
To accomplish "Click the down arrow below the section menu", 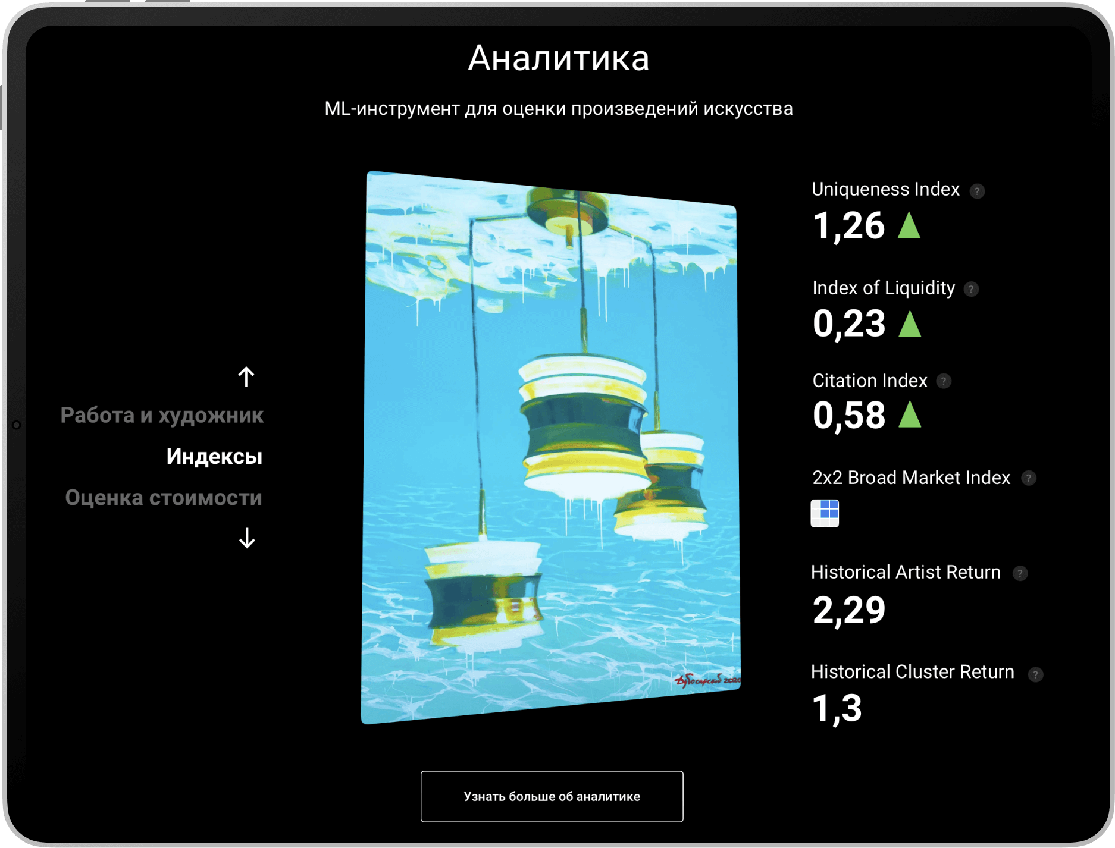I will pyautogui.click(x=247, y=538).
